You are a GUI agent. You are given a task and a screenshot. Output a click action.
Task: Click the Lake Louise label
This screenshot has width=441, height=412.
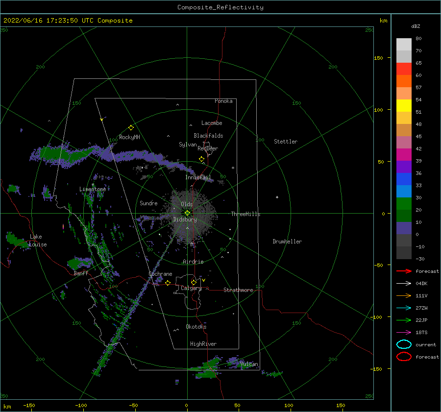point(38,241)
